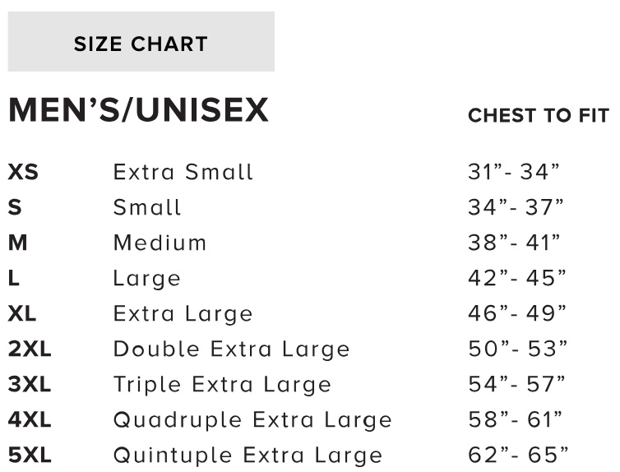
Task: Click the SIZE CHART button
Action: (x=141, y=42)
